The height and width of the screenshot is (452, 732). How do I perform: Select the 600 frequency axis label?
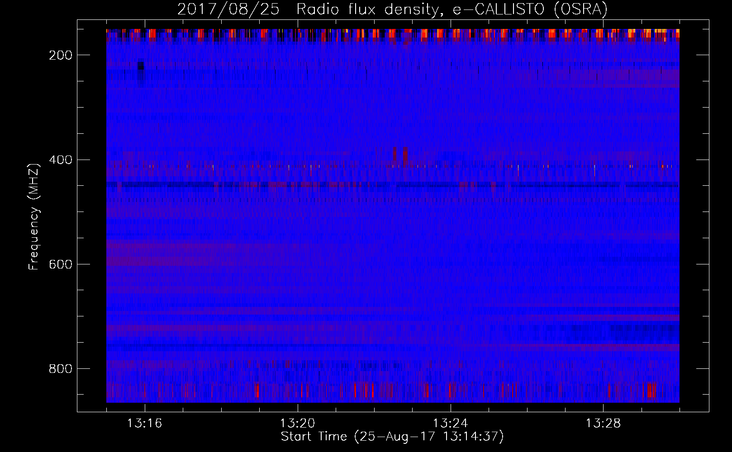[x=61, y=264]
